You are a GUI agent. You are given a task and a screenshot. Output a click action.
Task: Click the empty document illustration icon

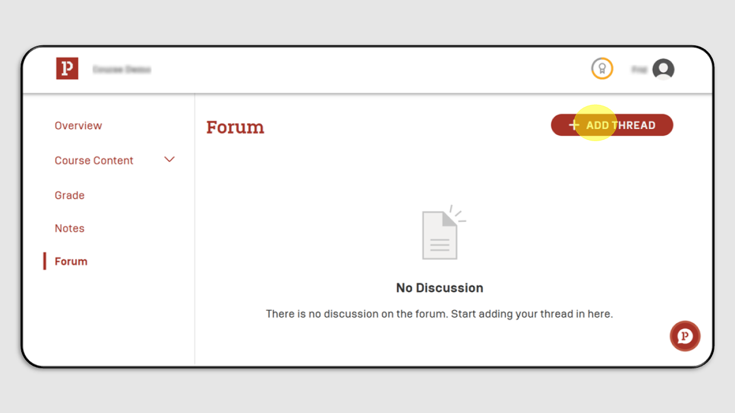(x=444, y=232)
